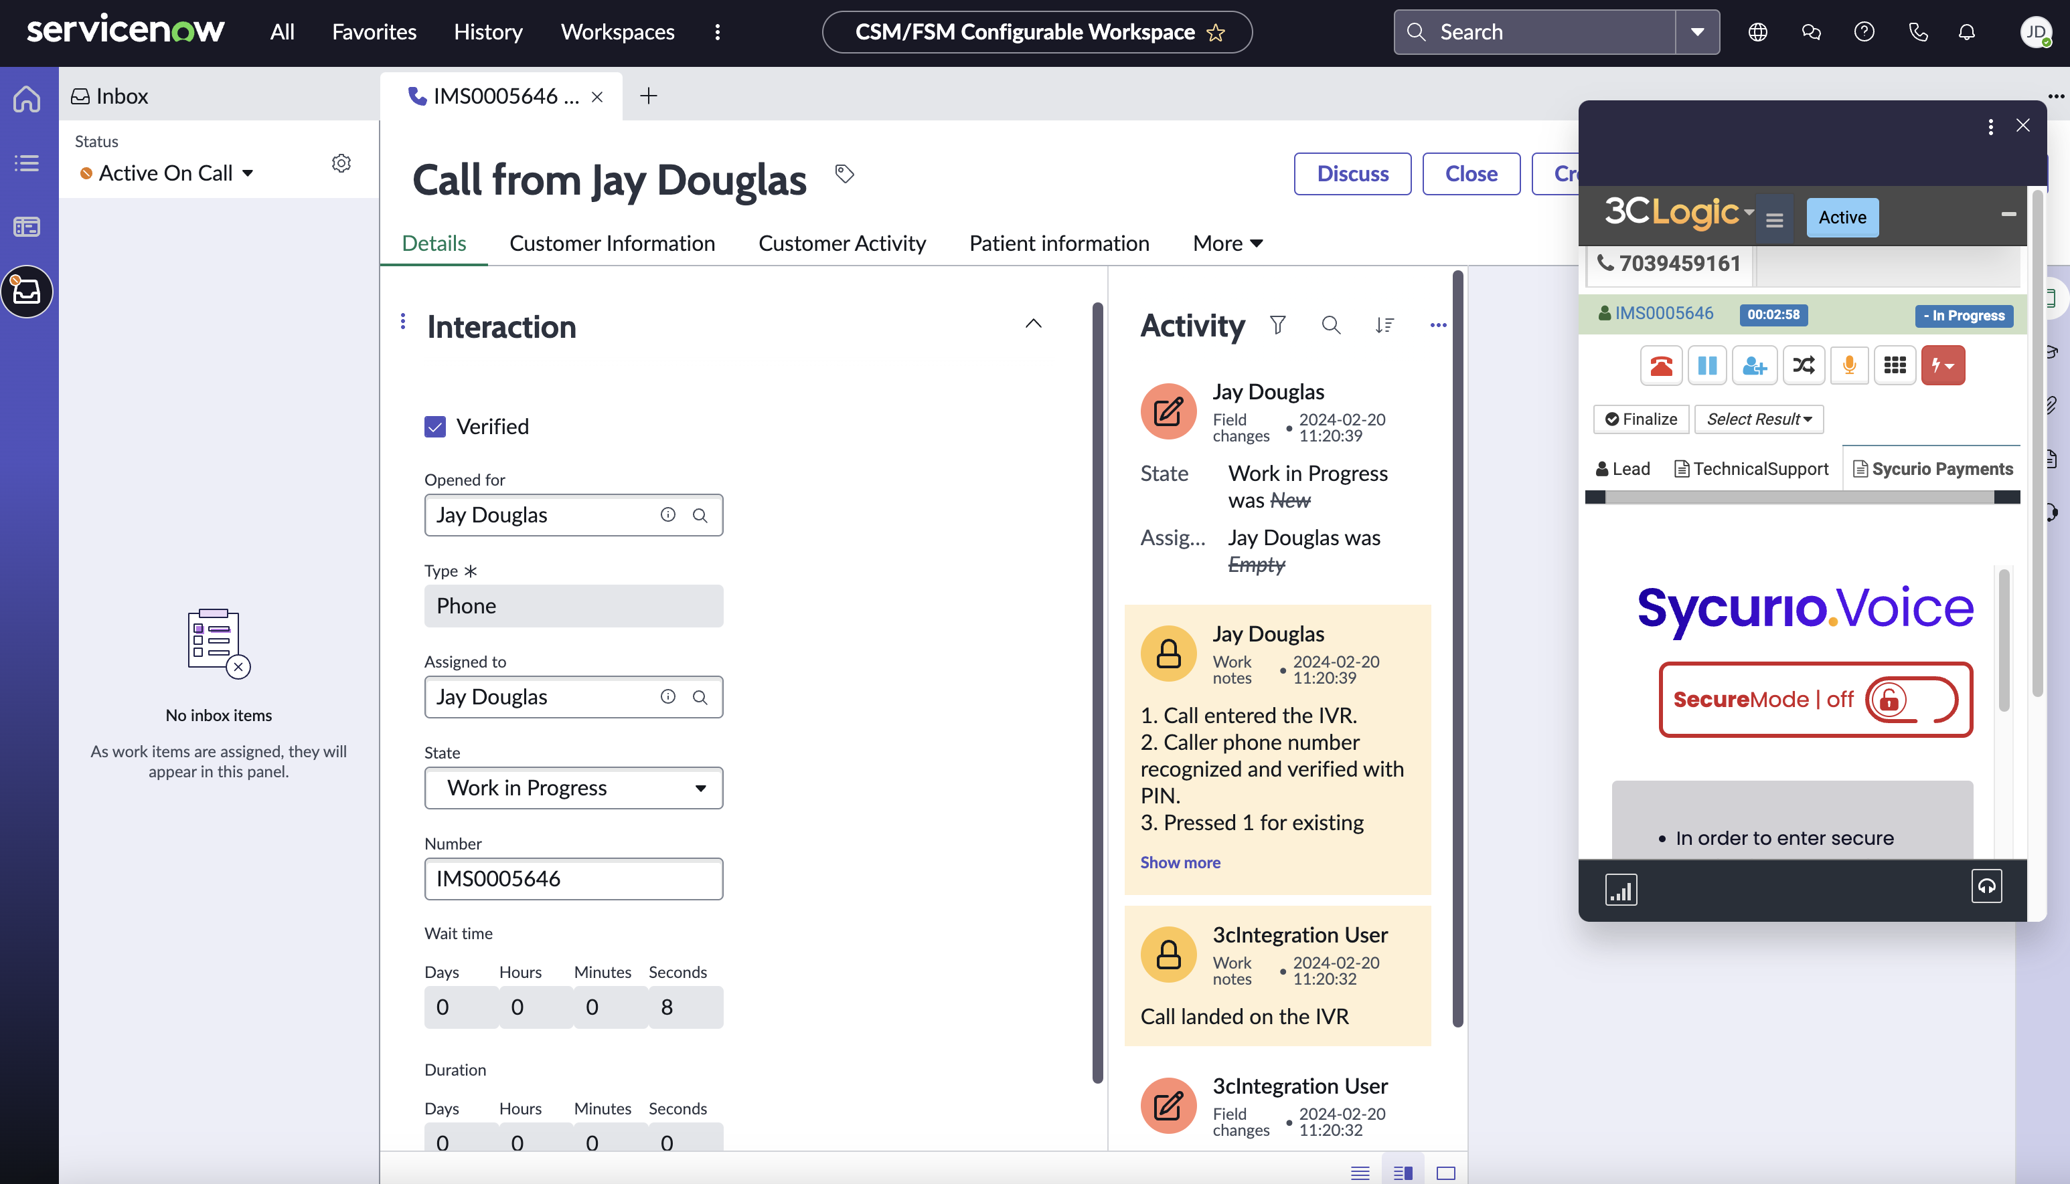
Task: Show more activity from Jay Douglas
Action: (1180, 862)
